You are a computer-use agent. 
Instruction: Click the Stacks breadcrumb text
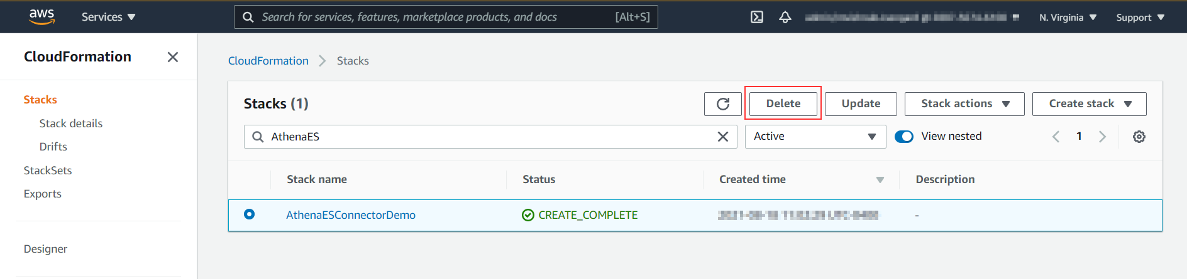coord(353,61)
